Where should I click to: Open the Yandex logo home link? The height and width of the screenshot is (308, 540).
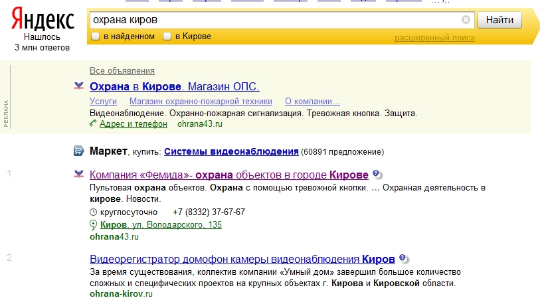click(x=43, y=19)
